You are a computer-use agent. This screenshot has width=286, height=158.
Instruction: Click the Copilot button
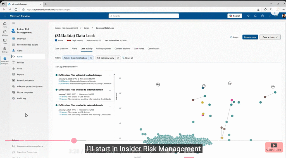[235, 16]
